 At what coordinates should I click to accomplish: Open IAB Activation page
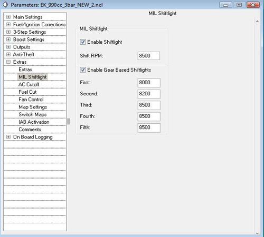click(34, 122)
